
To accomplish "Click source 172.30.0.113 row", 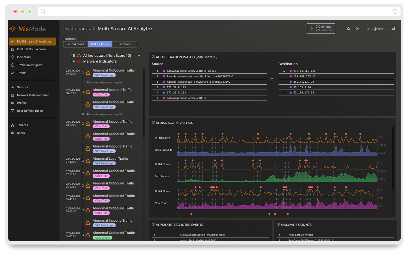I will click(209, 87).
